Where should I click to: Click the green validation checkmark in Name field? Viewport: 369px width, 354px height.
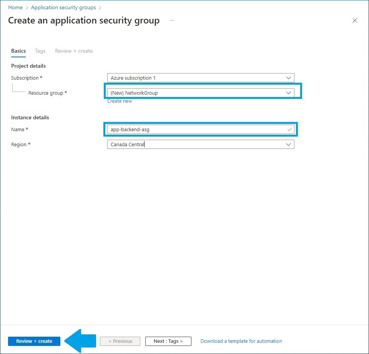point(289,130)
